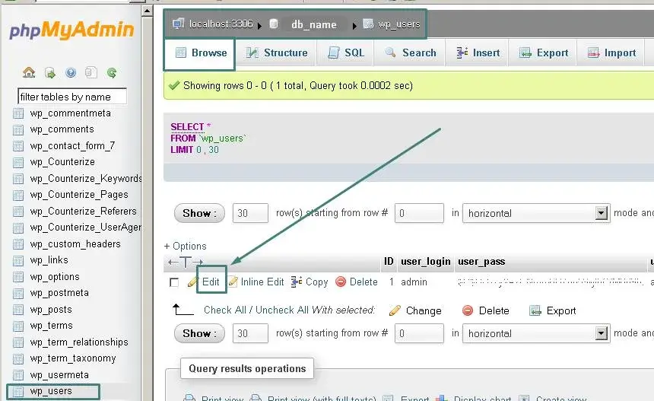Open the Home icon in sidebar

point(29,72)
